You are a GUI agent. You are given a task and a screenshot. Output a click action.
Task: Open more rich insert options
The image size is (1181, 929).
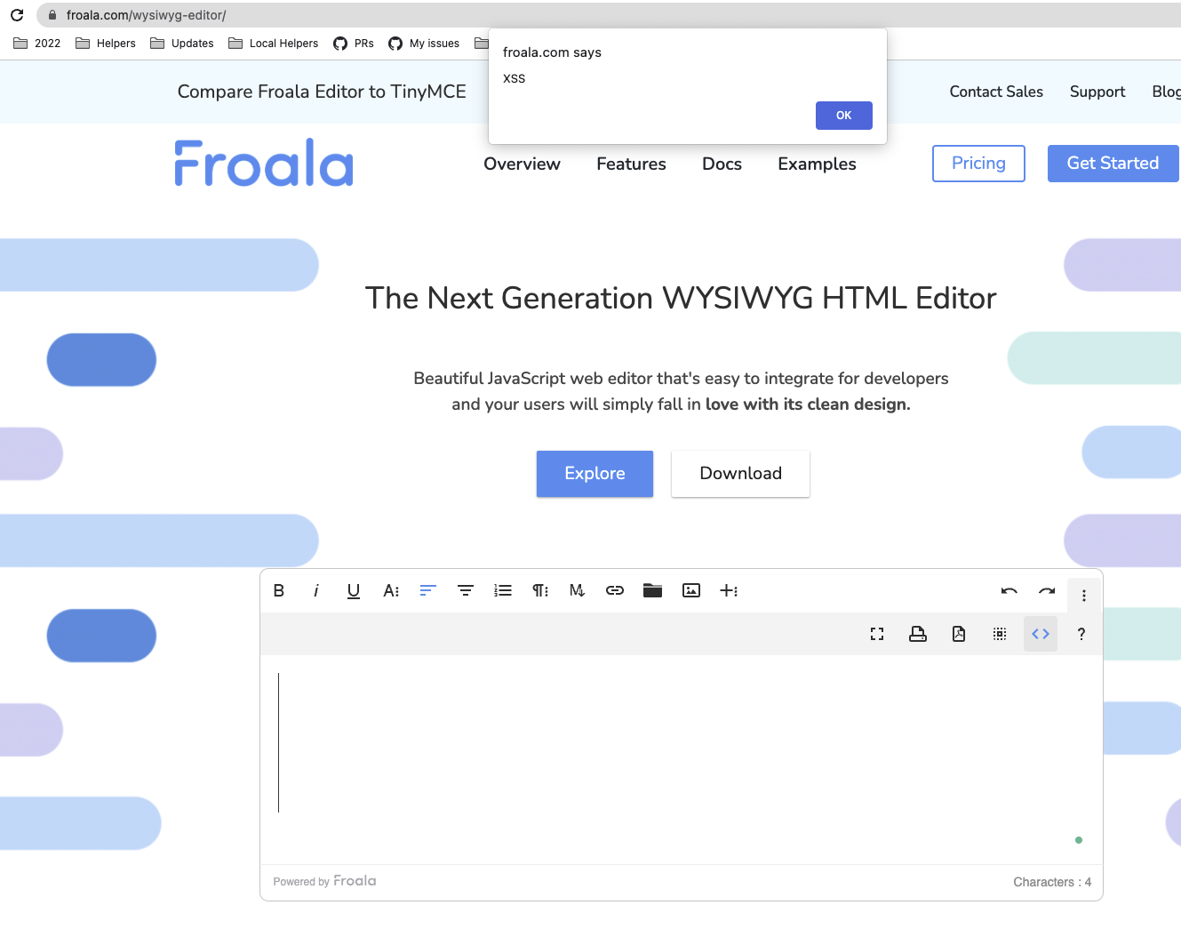coord(729,590)
